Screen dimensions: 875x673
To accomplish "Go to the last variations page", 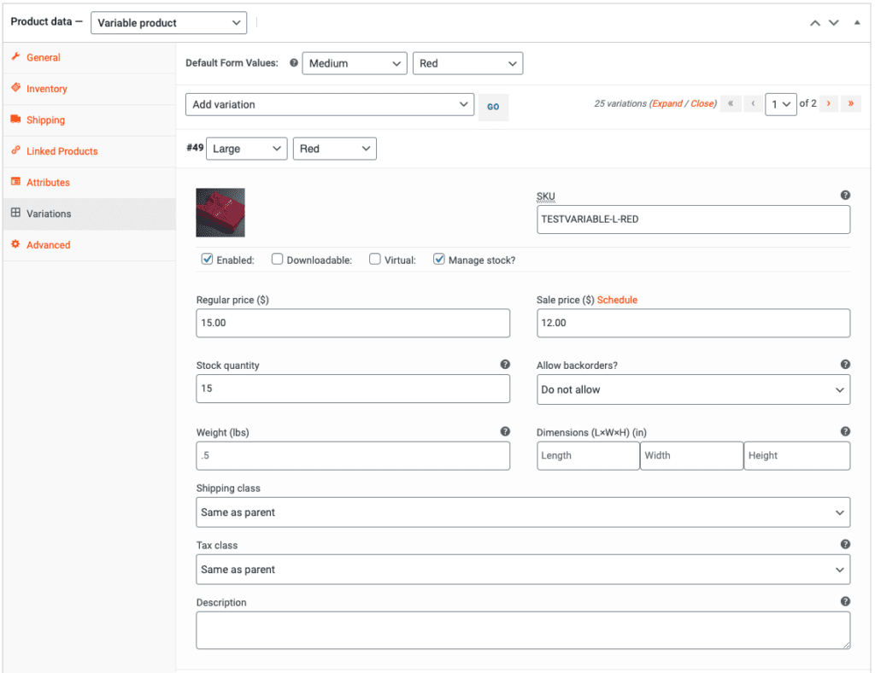I will pos(850,104).
